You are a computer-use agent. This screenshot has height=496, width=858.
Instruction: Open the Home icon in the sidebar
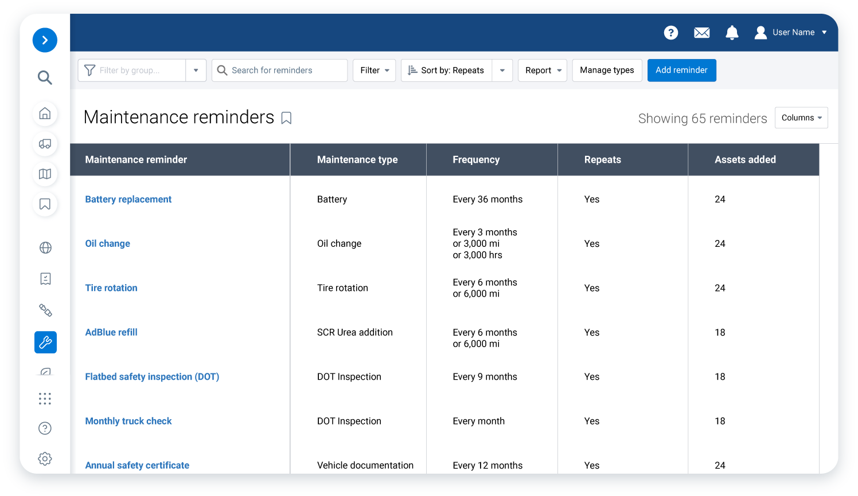click(x=45, y=114)
